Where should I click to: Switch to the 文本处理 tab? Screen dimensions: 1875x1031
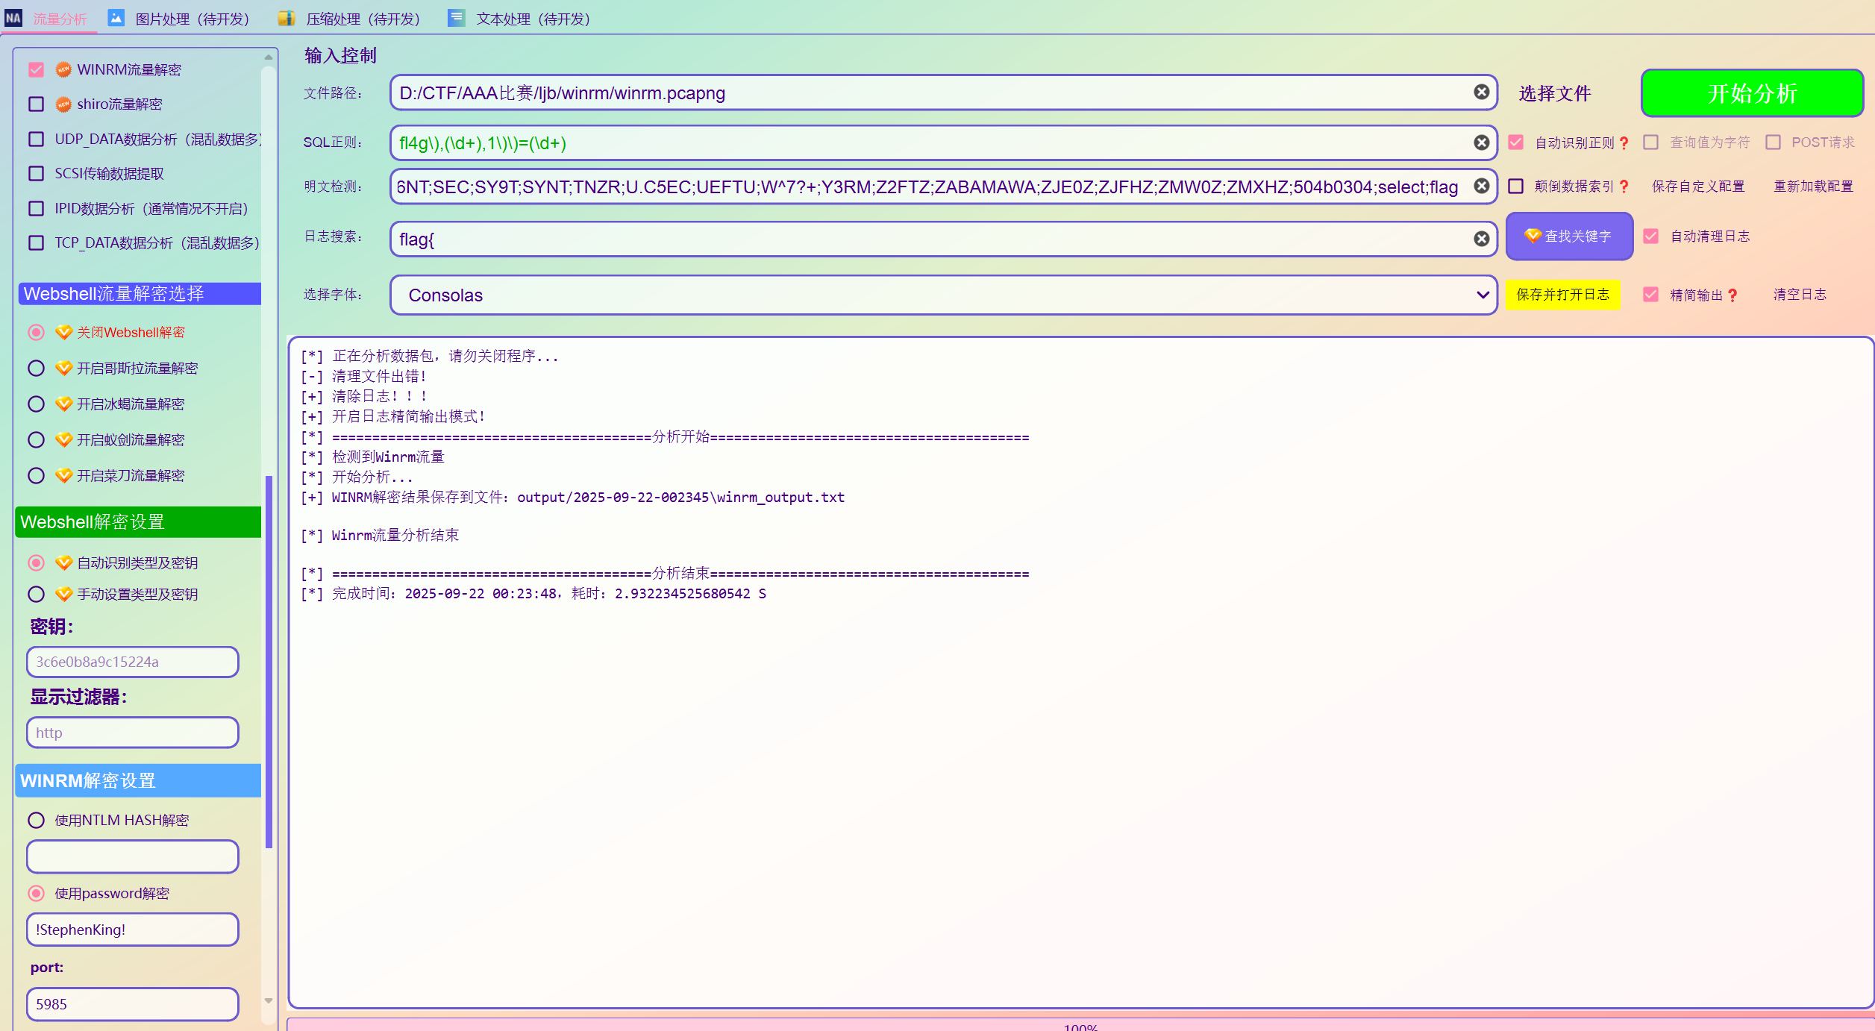tap(532, 19)
